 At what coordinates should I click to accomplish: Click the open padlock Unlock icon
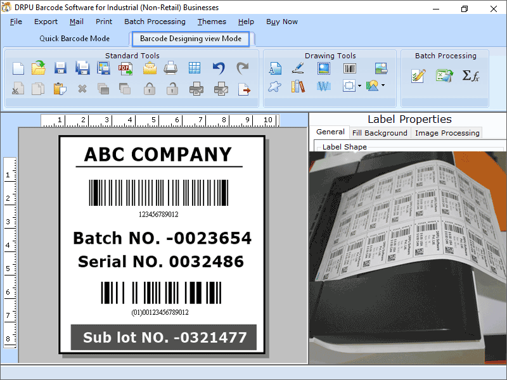172,89
